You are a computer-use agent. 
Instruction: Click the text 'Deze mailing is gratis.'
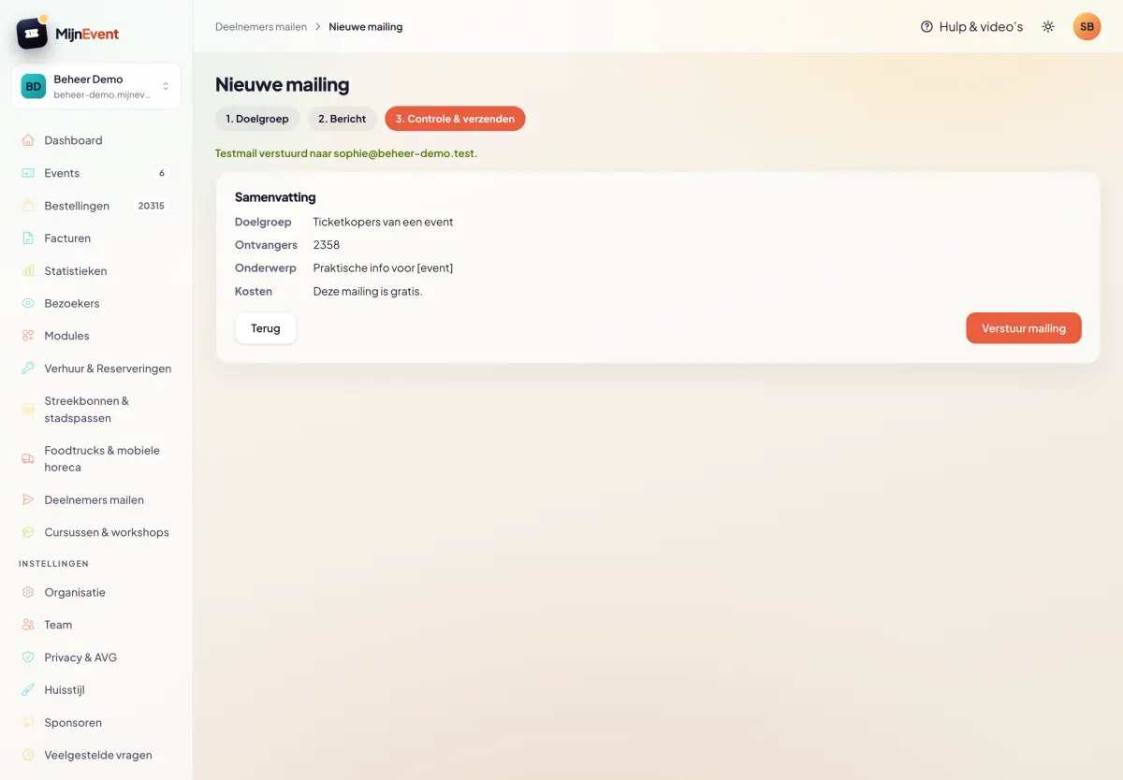pyautogui.click(x=368, y=291)
